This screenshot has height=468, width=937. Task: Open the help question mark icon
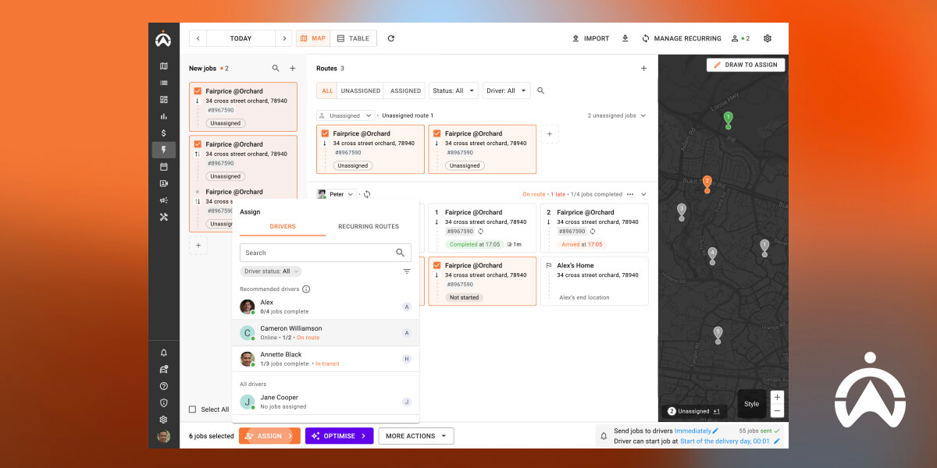coord(164,386)
